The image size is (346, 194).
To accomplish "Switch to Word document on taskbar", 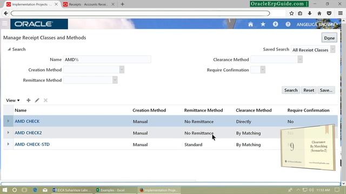I will [71, 190].
